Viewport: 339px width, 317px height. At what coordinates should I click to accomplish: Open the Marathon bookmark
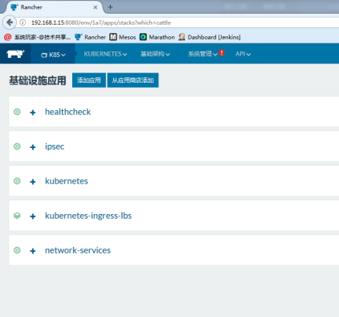157,37
